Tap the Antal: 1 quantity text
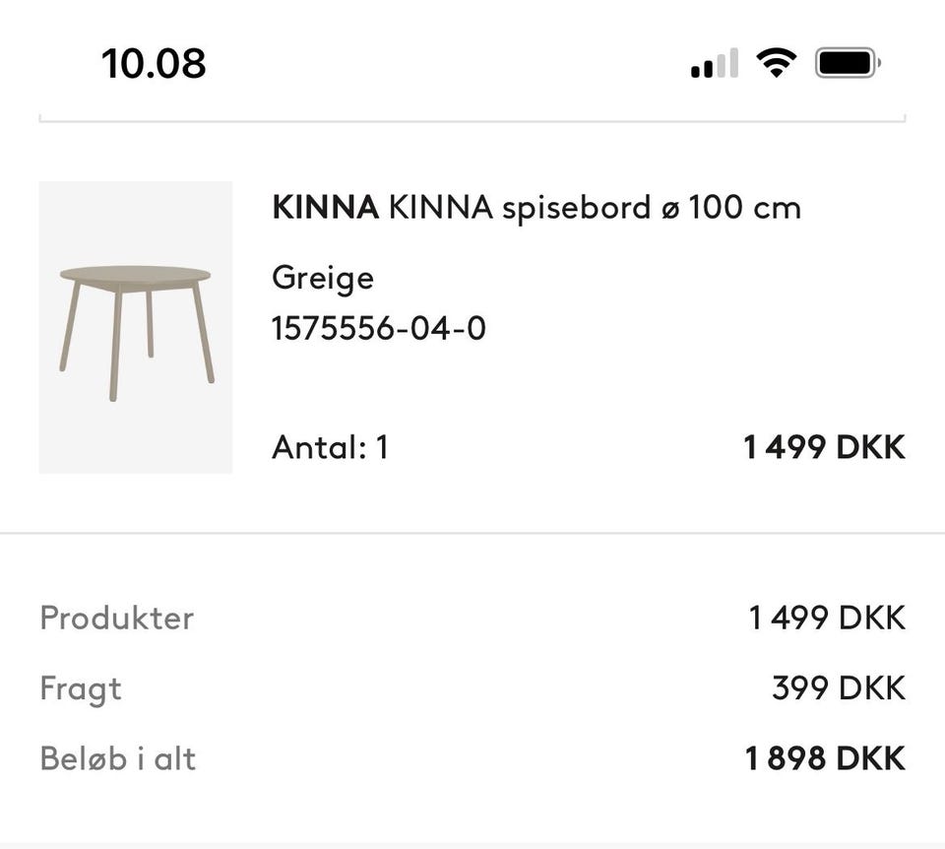945x849 pixels. [330, 447]
